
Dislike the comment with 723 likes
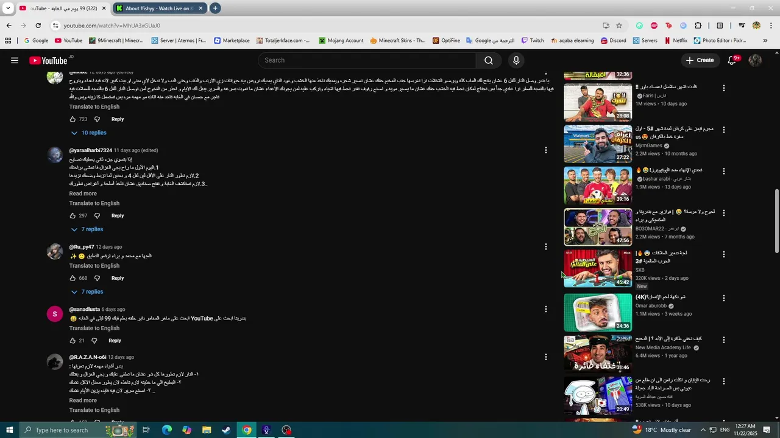97,119
